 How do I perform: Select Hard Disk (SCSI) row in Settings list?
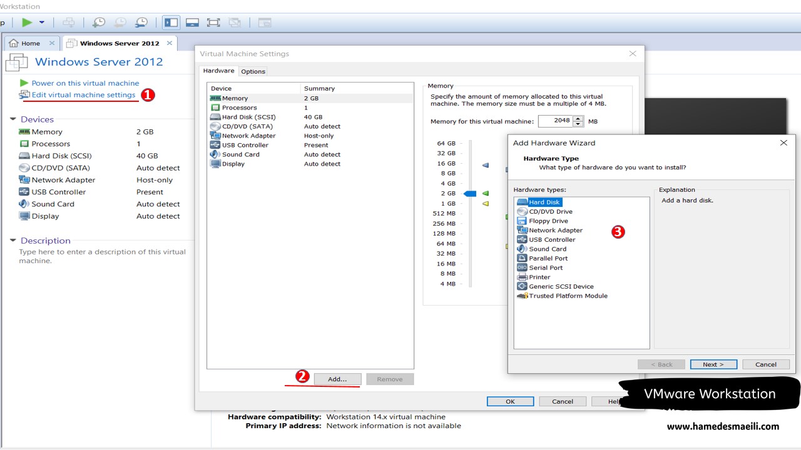[310, 117]
